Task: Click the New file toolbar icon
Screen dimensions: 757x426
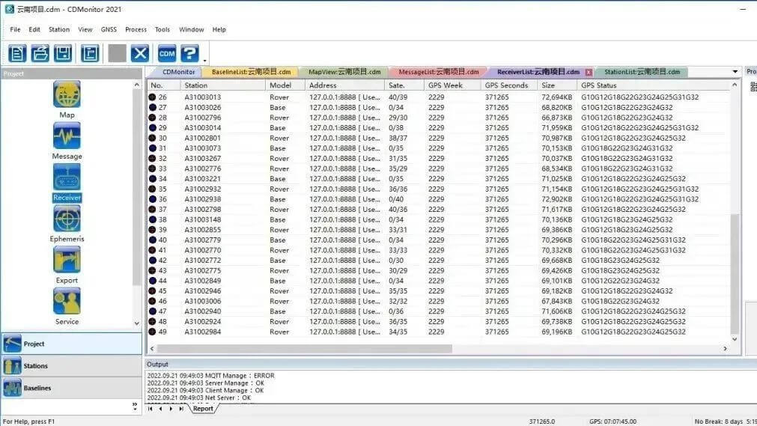Action: (x=17, y=53)
